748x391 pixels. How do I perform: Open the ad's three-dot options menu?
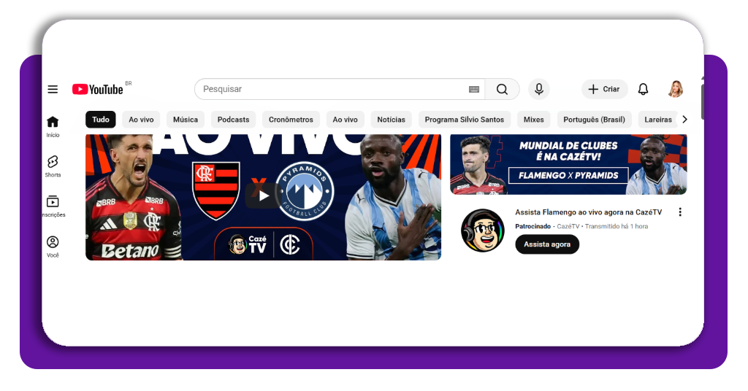point(680,212)
